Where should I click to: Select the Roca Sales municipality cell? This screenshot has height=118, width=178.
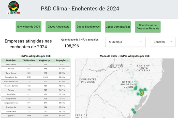point(11,94)
